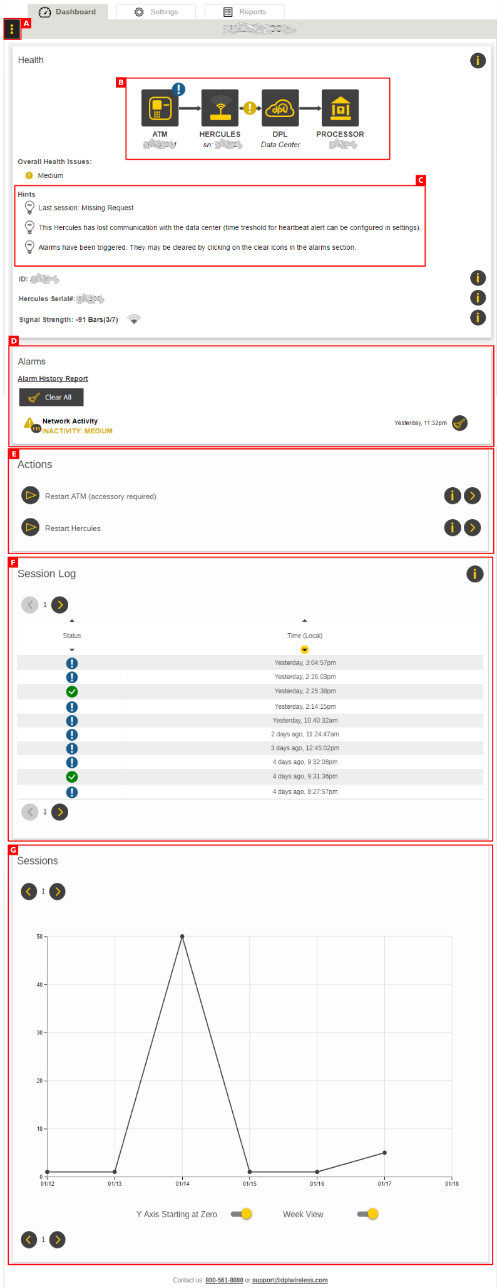497x1288 pixels.
Task: Run the Restart Hercules play icon
Action: [x=30, y=527]
